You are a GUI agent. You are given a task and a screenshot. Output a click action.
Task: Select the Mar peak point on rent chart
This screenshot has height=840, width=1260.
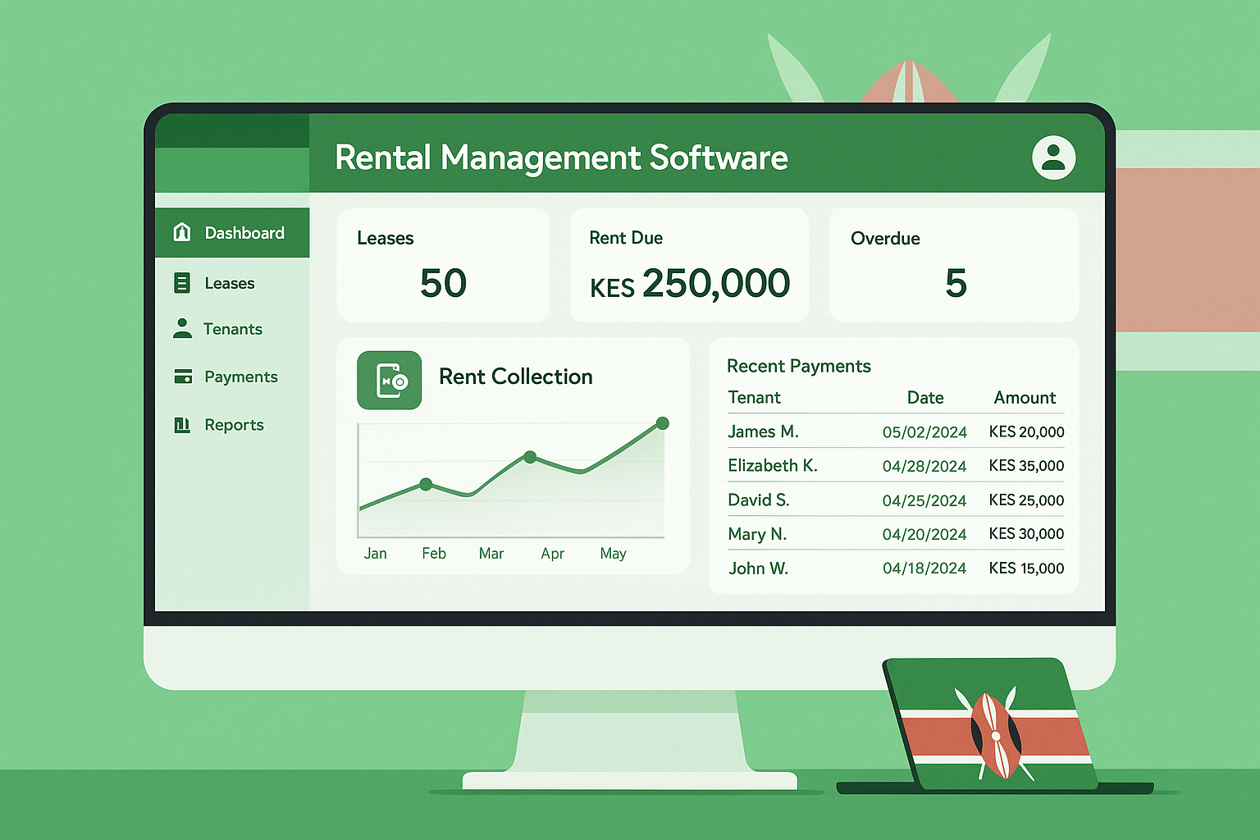pyautogui.click(x=531, y=458)
